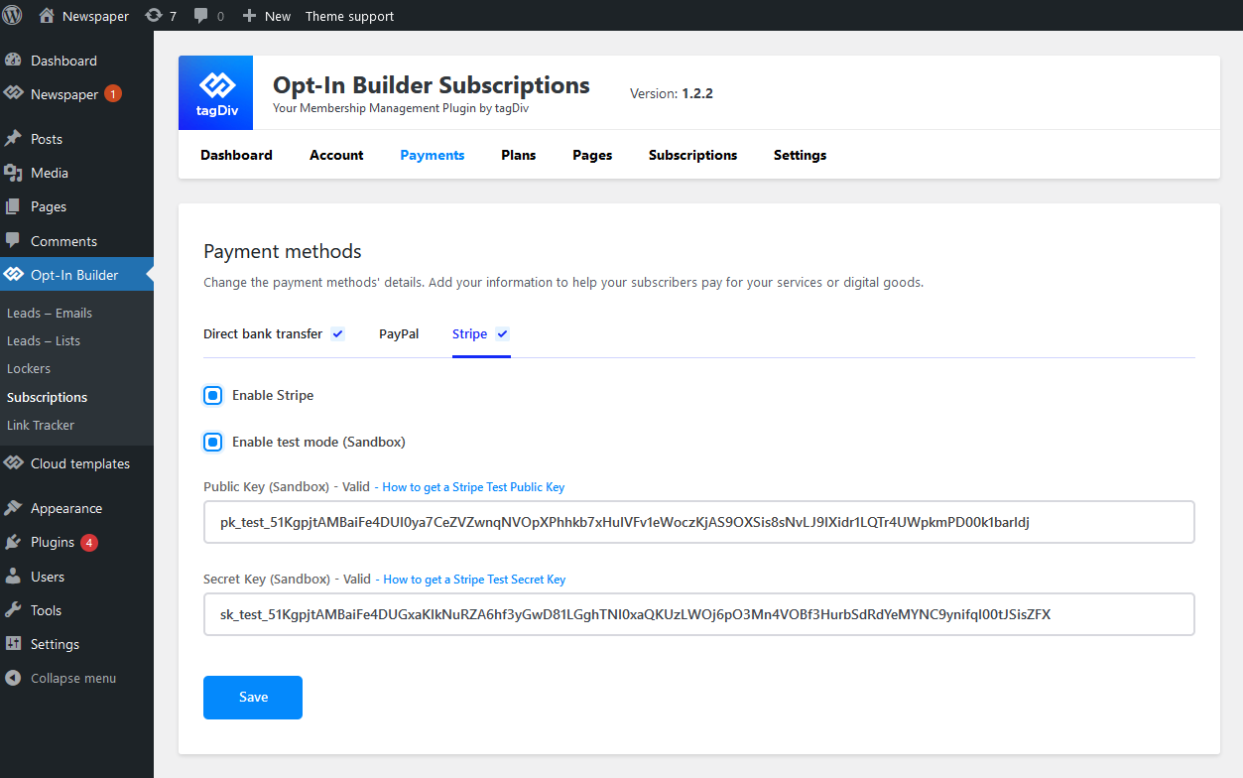Open the Tools menu label

pos(46,610)
